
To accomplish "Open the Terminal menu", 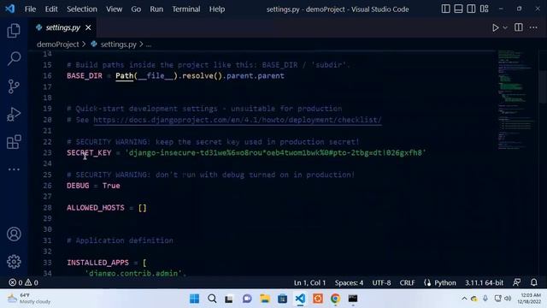I will 186,9.
